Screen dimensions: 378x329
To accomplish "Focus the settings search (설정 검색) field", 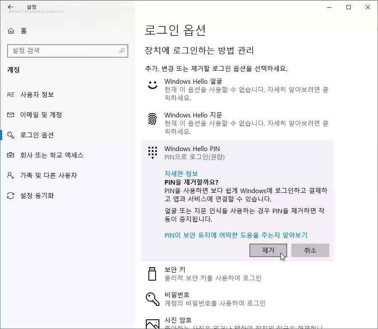I will pyautogui.click(x=68, y=50).
